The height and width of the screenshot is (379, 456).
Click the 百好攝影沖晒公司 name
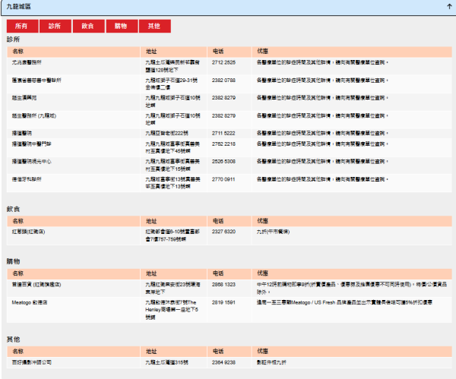(x=31, y=362)
